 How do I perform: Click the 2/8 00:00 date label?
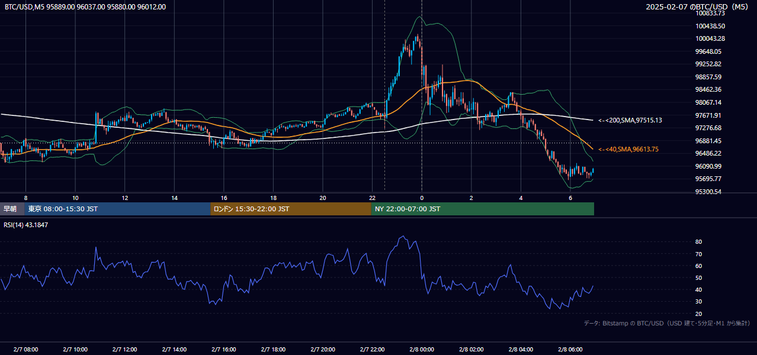click(x=421, y=350)
